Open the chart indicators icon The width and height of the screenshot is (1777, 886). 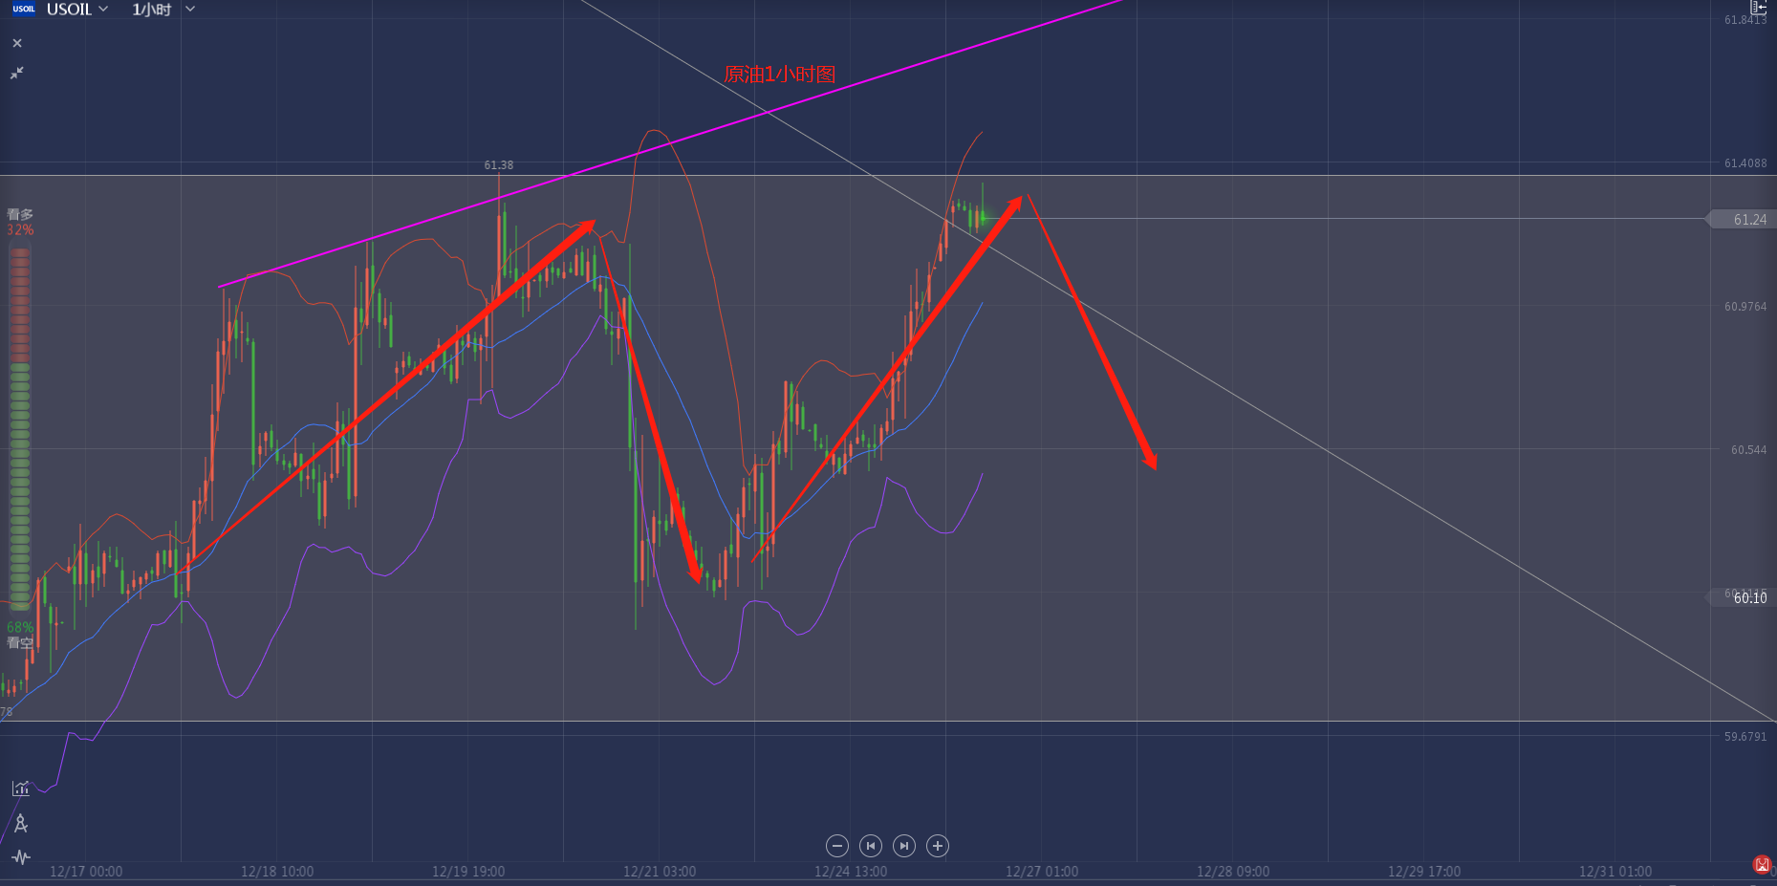[x=21, y=789]
